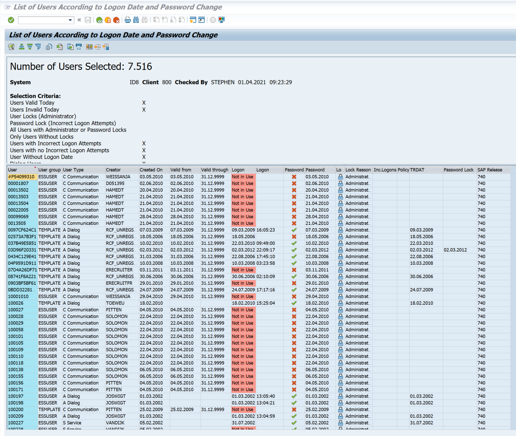Create a new GUI session
This screenshot has width=516, height=436.
[x=193, y=20]
